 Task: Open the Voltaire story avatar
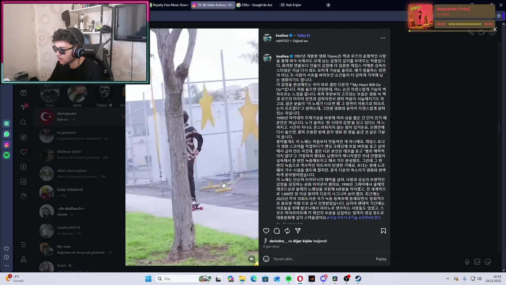[104, 94]
